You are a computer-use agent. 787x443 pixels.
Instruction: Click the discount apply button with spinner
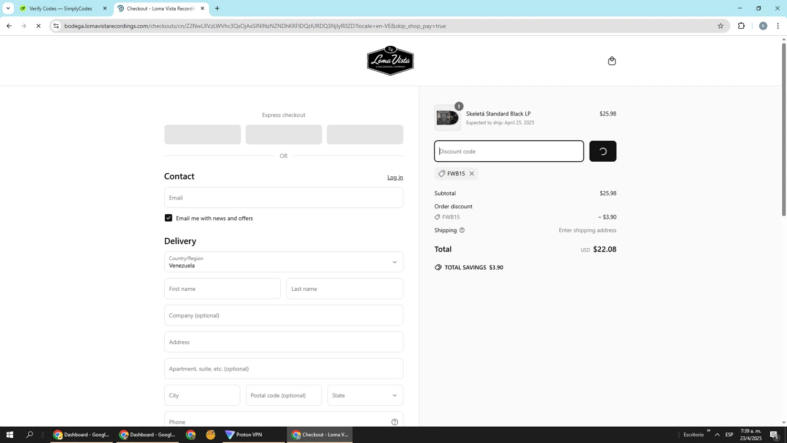pyautogui.click(x=603, y=151)
